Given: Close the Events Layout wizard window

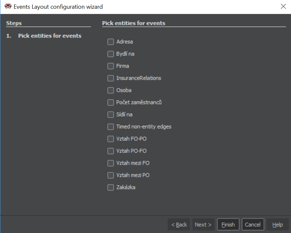Looking at the screenshot, I should [283, 6].
